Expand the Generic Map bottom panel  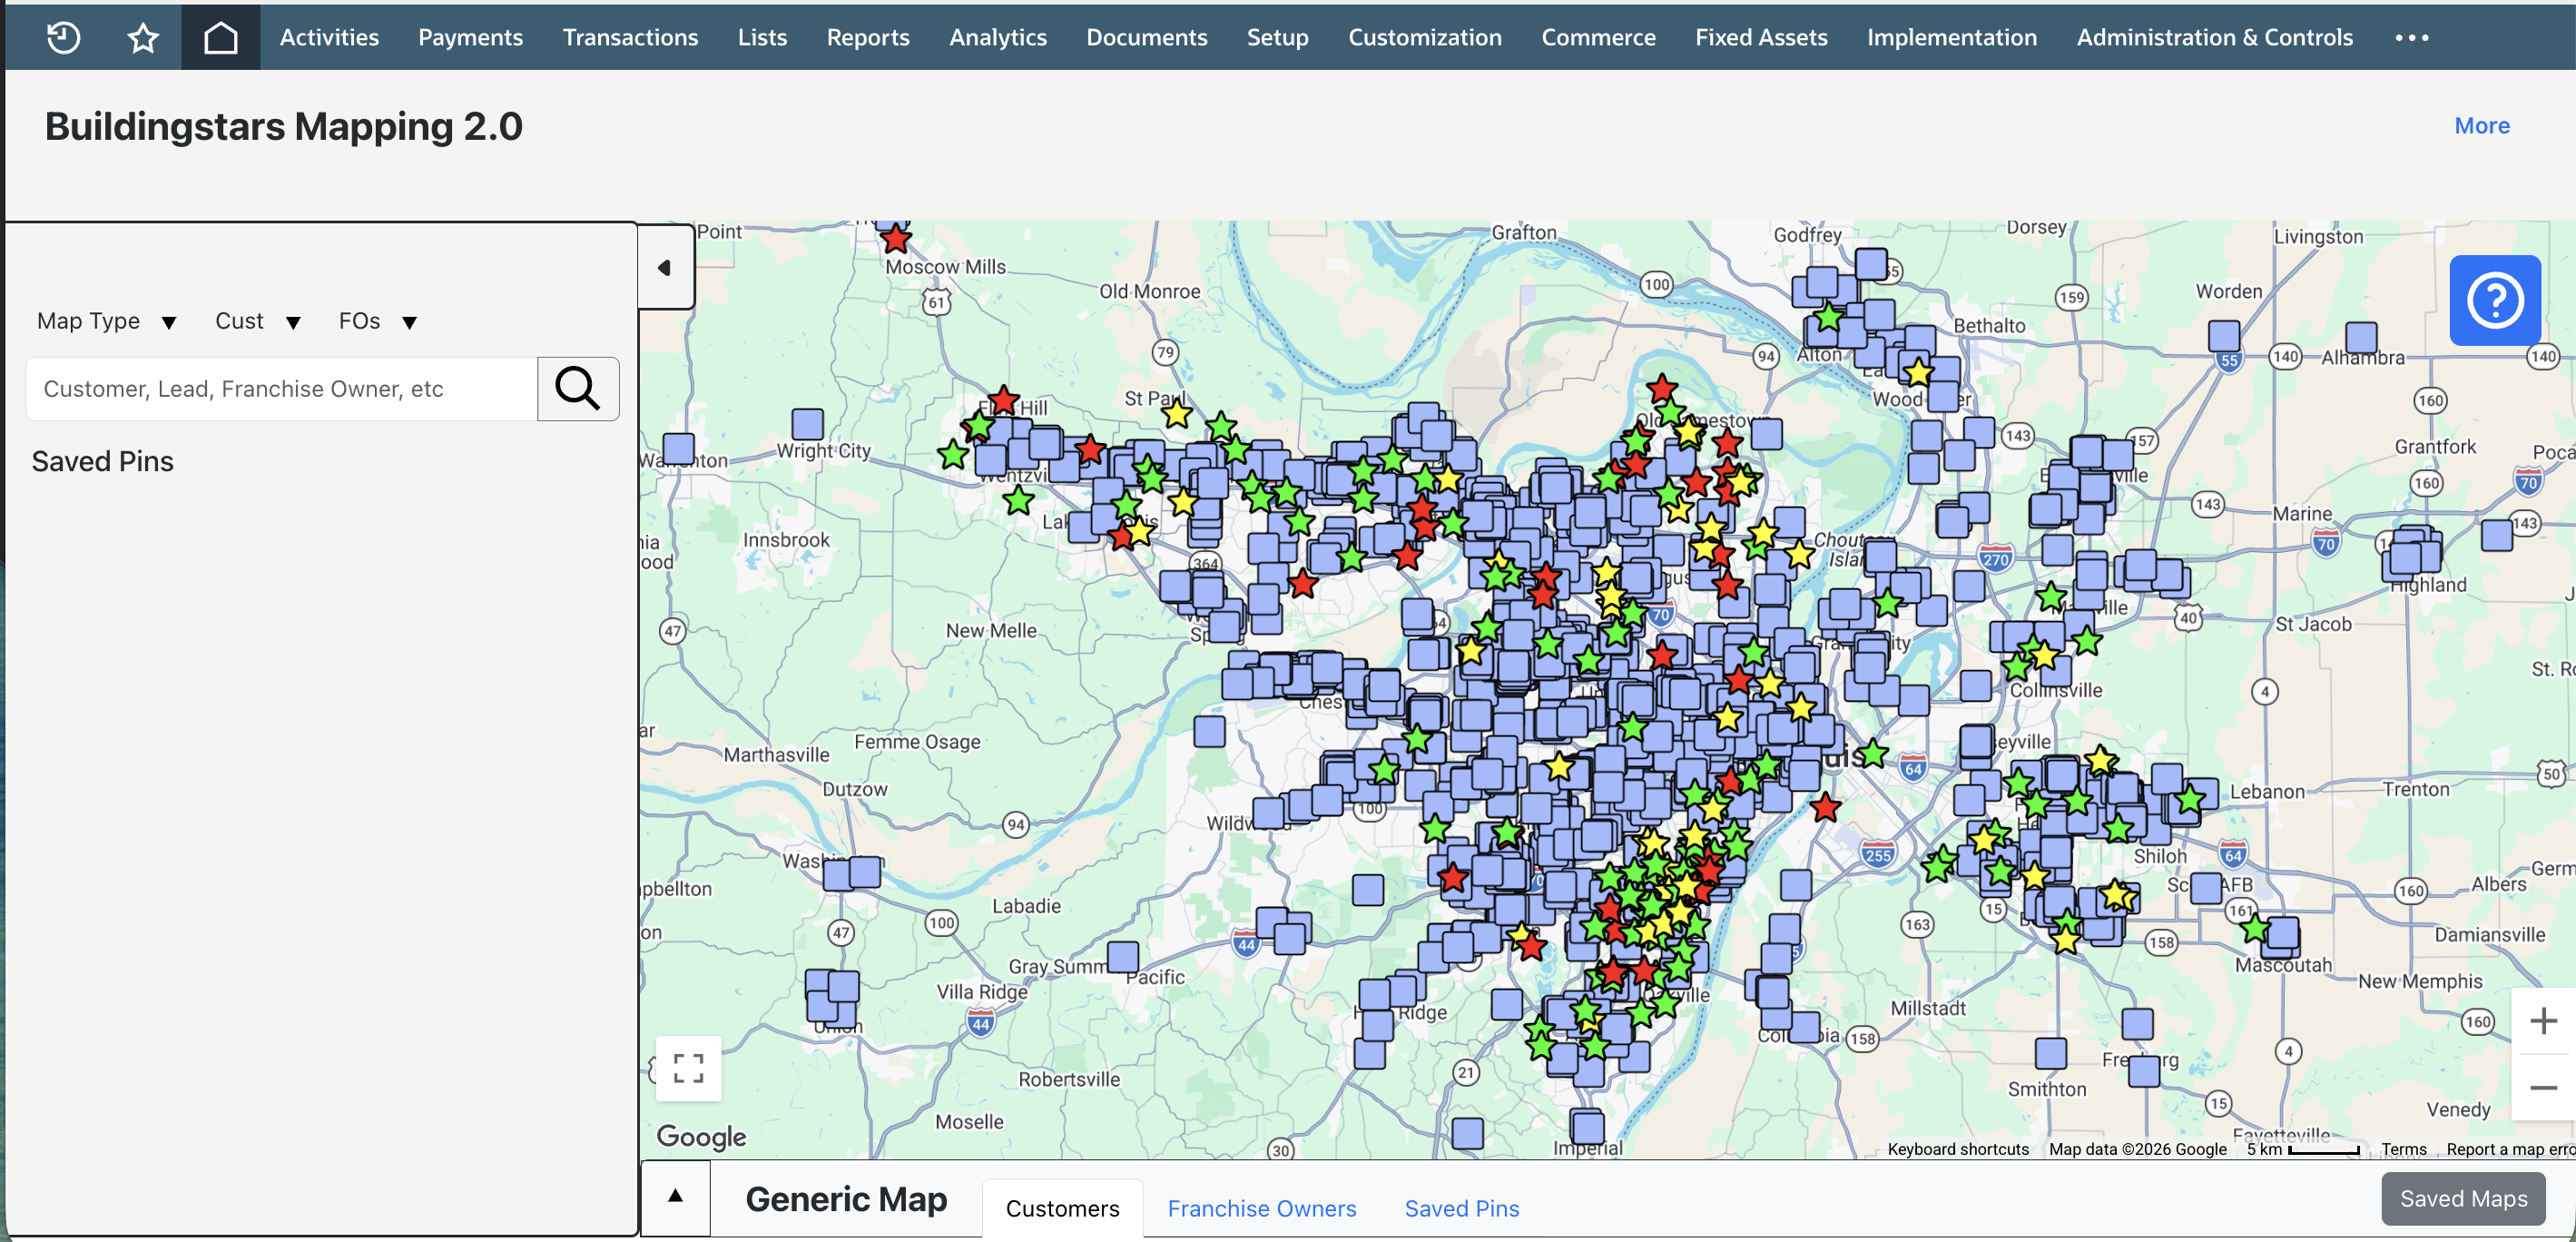click(676, 1196)
